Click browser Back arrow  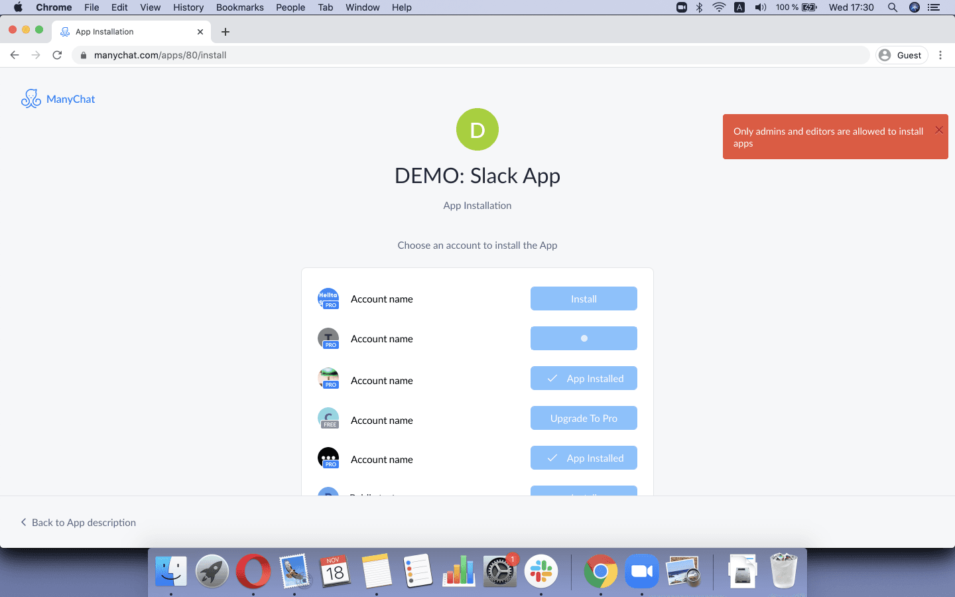pos(15,55)
